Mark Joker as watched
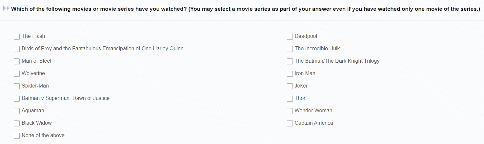Image resolution: width=484 pixels, height=144 pixels. coord(290,86)
